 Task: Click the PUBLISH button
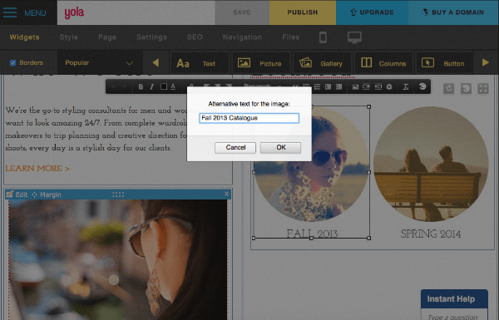(303, 12)
